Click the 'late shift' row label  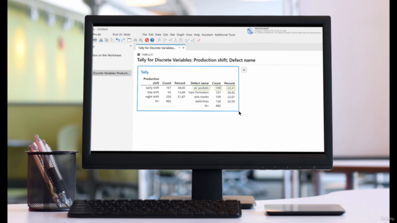pos(153,92)
